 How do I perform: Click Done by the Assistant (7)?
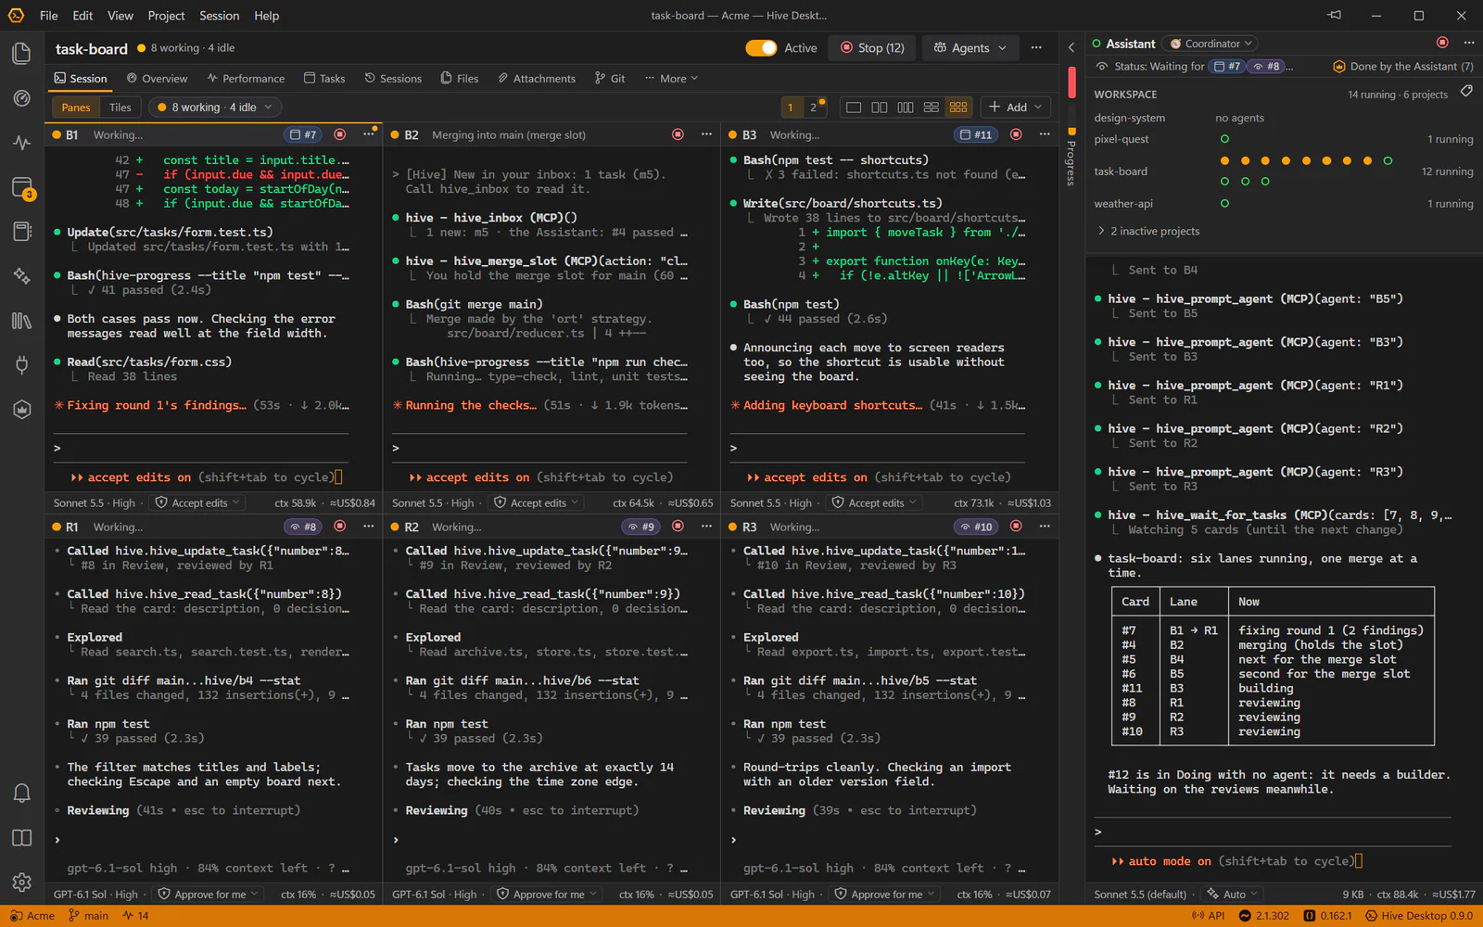(1402, 67)
